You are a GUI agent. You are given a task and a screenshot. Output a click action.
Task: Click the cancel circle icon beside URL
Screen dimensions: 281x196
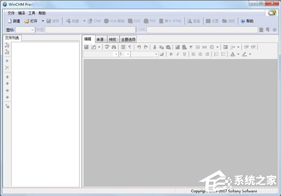coord(274,30)
